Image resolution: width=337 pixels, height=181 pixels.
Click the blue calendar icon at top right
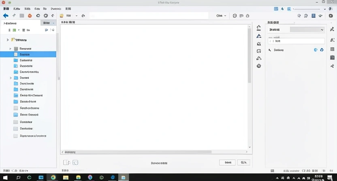click(276, 9)
